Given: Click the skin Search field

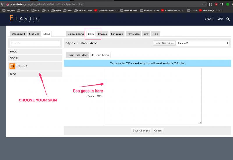Looking at the screenshot, I should (x=35, y=43).
